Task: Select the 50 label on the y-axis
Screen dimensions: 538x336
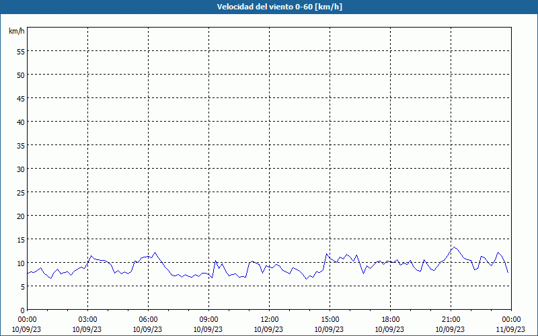Action: (20, 75)
